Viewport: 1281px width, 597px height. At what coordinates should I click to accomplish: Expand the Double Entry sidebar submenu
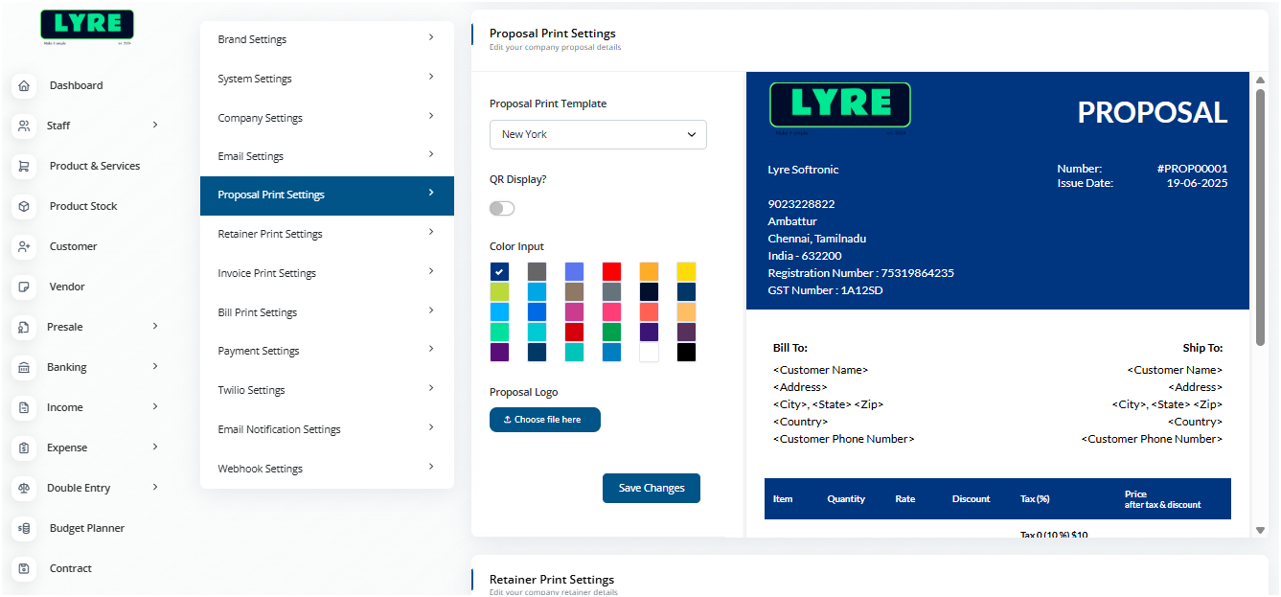[155, 488]
